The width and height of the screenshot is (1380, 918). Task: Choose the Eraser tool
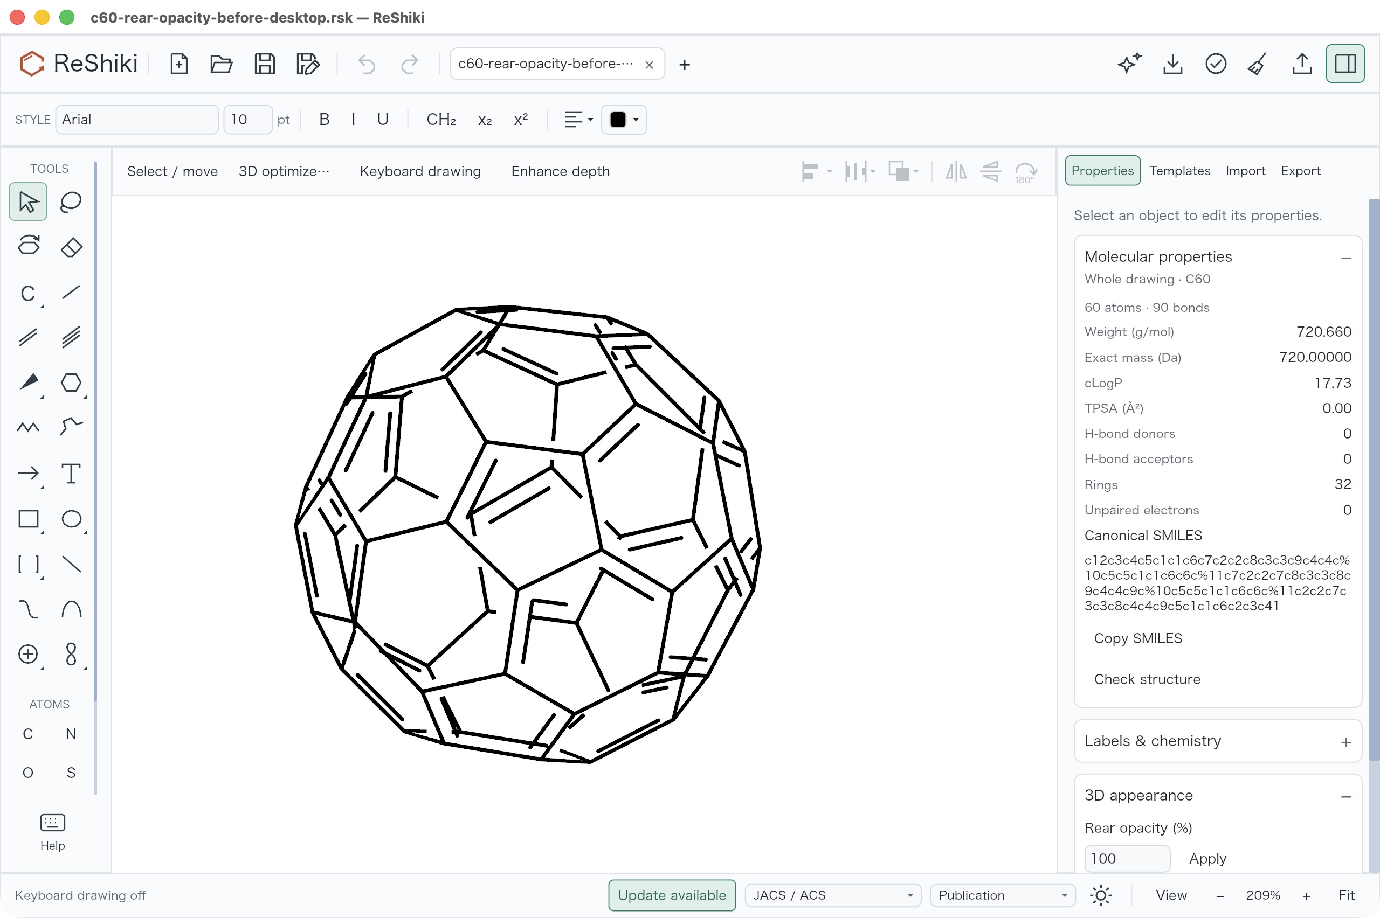click(x=71, y=247)
